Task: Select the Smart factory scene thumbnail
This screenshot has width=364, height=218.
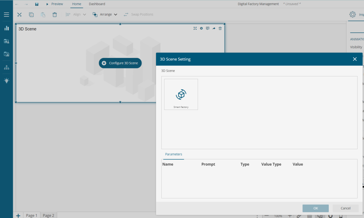Action: coord(181,95)
